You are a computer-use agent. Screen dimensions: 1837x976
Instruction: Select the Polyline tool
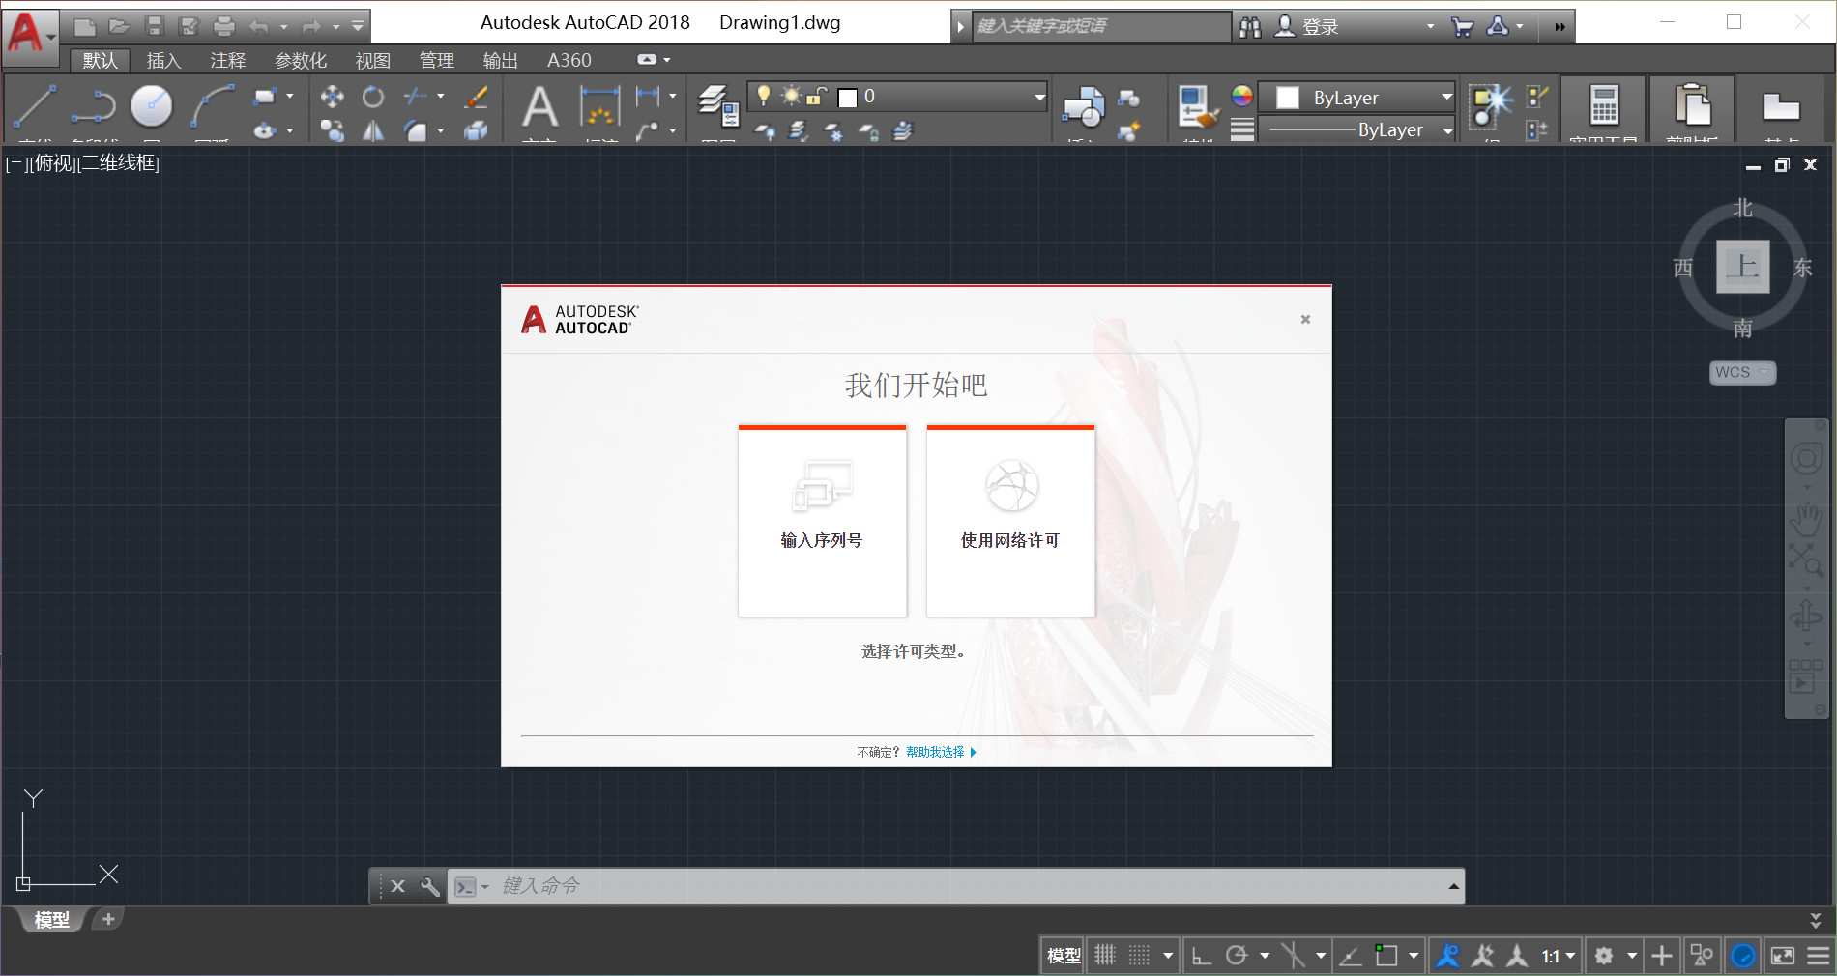click(x=93, y=106)
